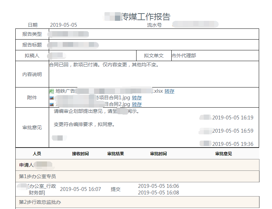Image resolution: width=272 pixels, height=209 pixels.
Task: Open the 合同2.jpg attachment
Action: pyautogui.click(x=93, y=104)
